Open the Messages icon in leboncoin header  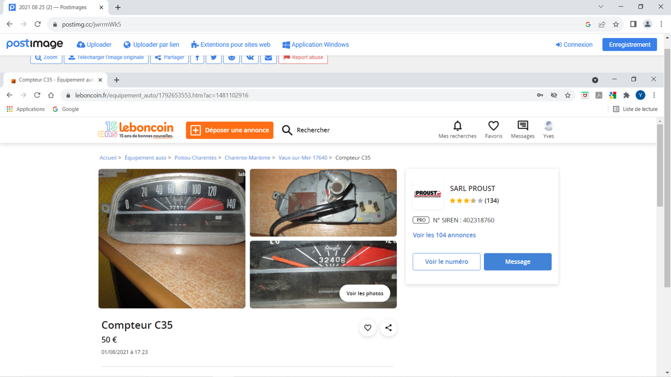(523, 129)
